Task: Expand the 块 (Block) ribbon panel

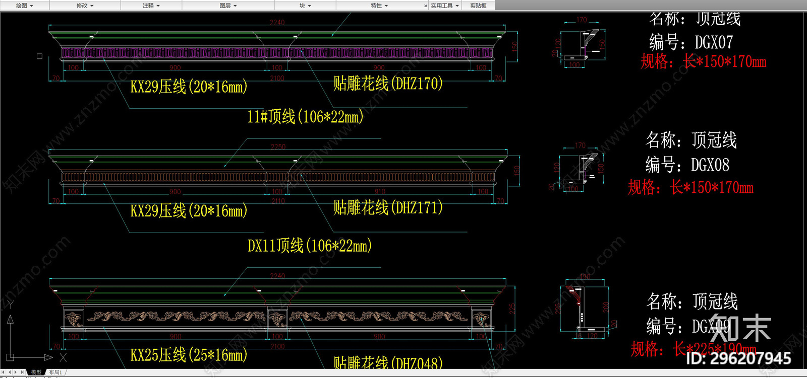Action: pos(305,6)
